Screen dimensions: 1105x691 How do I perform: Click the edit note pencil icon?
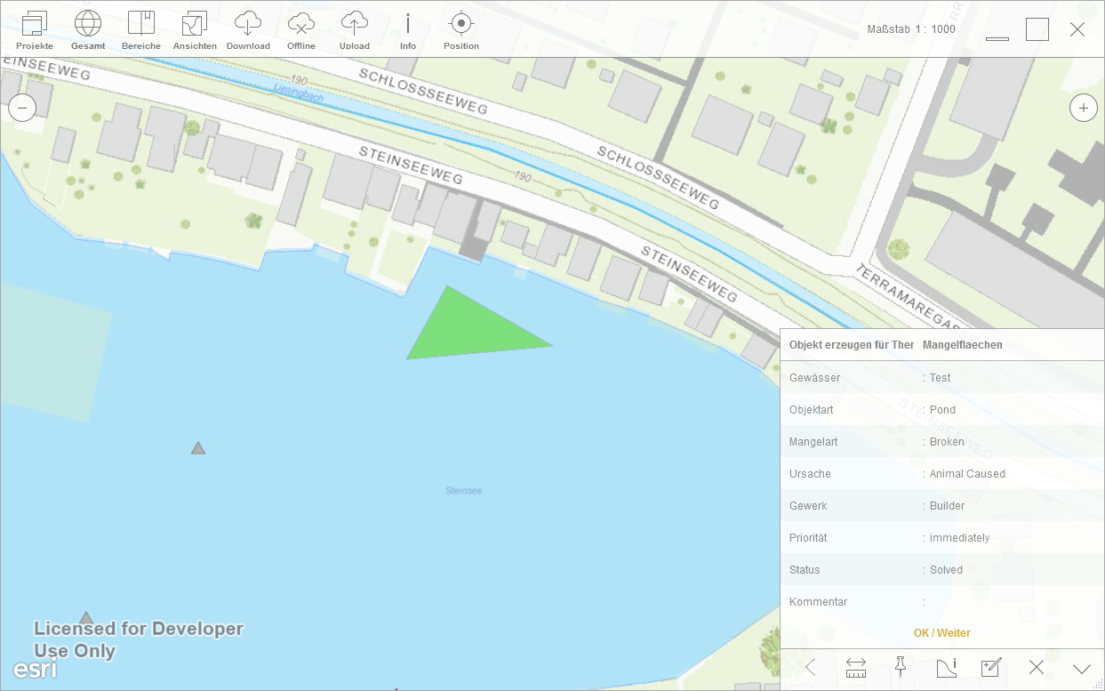click(990, 668)
